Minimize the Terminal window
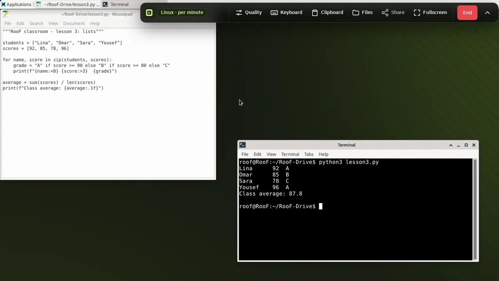The width and height of the screenshot is (499, 281). [x=459, y=145]
